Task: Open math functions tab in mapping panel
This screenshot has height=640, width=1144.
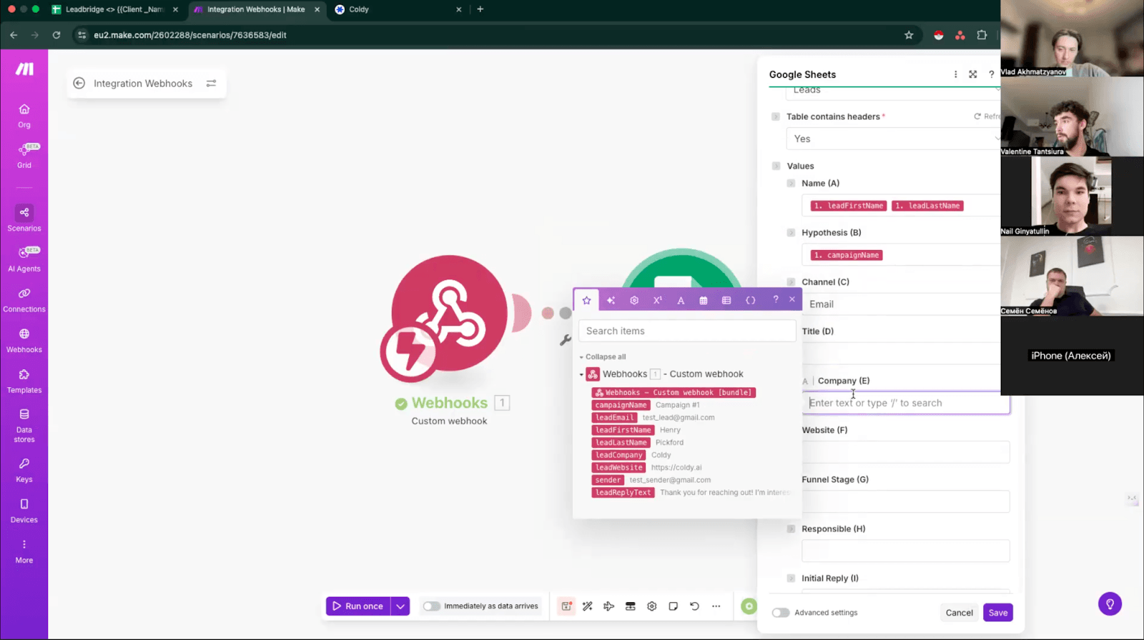Action: tap(657, 301)
